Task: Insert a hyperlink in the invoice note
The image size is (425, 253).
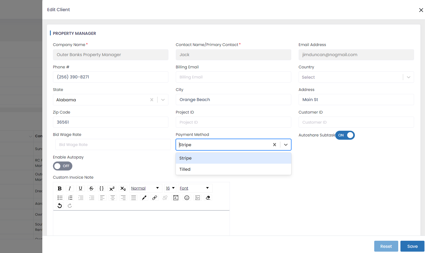Action: click(x=154, y=197)
